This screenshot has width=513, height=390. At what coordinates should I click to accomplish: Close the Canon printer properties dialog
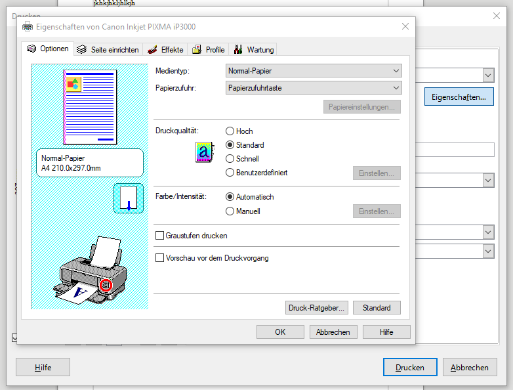click(405, 26)
